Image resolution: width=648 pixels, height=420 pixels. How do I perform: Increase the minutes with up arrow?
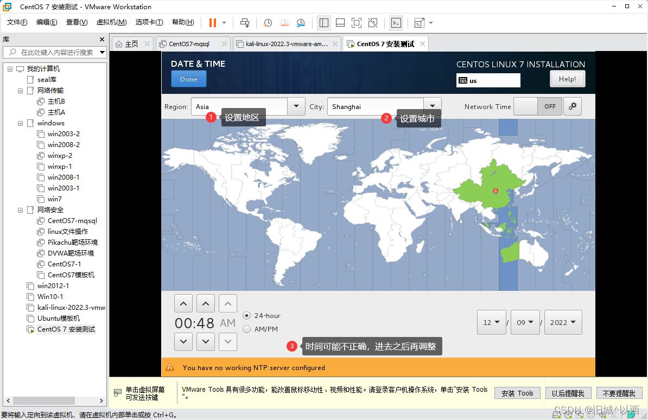tap(205, 303)
